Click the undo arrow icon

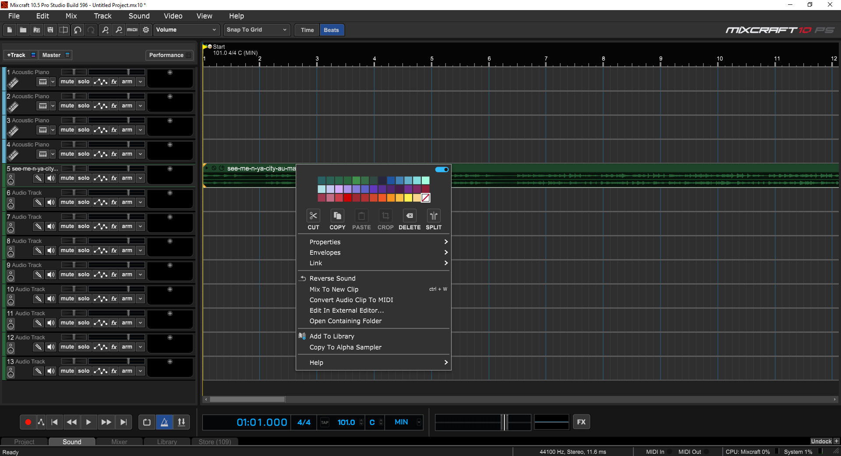coord(78,30)
